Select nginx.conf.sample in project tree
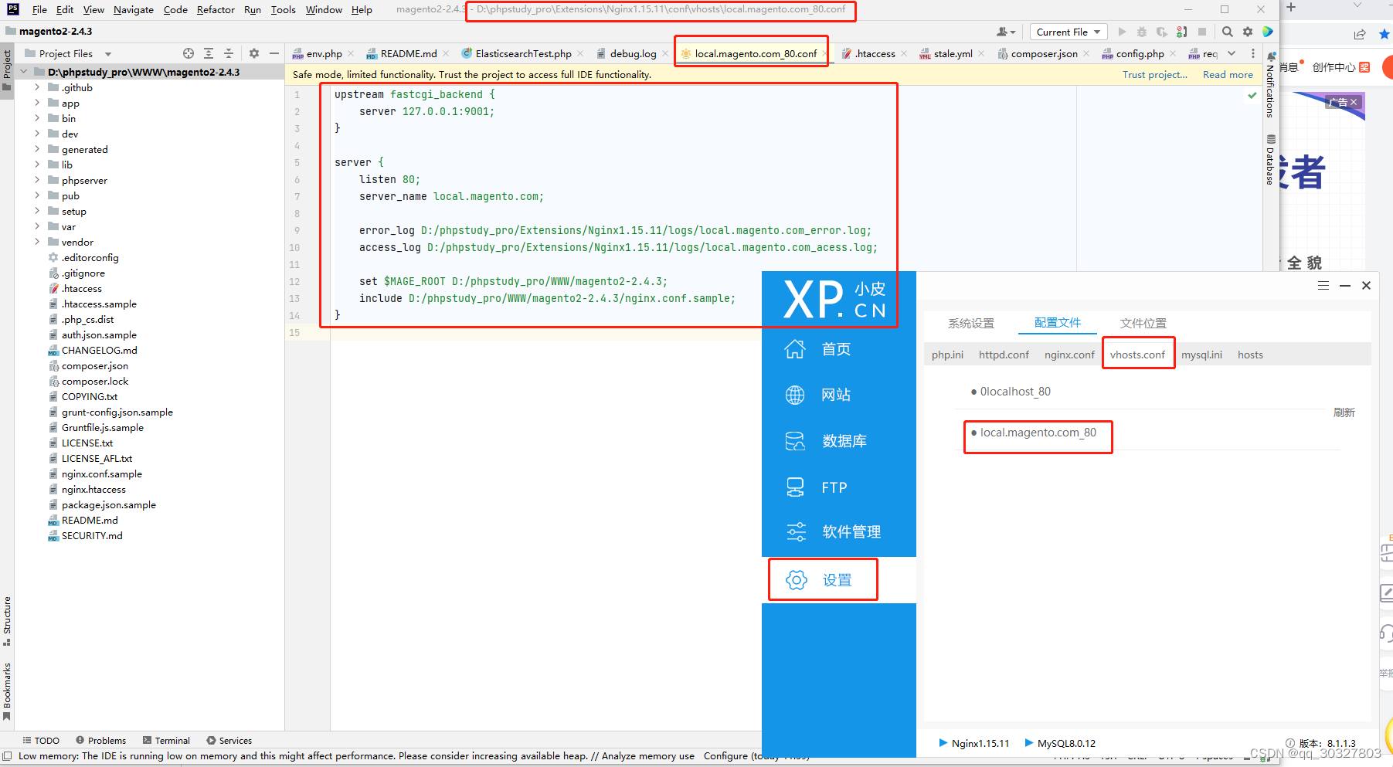The width and height of the screenshot is (1393, 767). [x=102, y=473]
